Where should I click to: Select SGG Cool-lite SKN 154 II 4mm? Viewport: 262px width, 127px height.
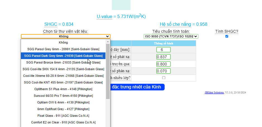pos(63,69)
